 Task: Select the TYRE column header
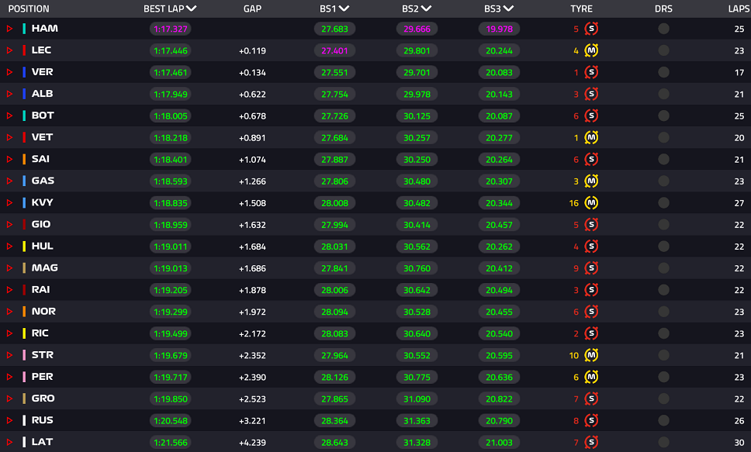pyautogui.click(x=581, y=9)
